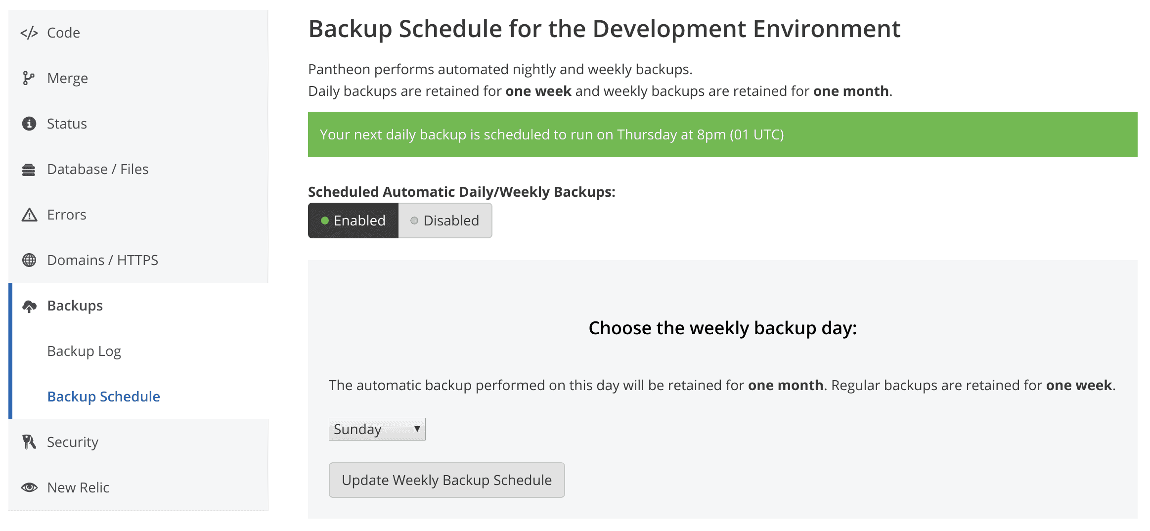Open New Relic via the eye icon

coord(29,487)
